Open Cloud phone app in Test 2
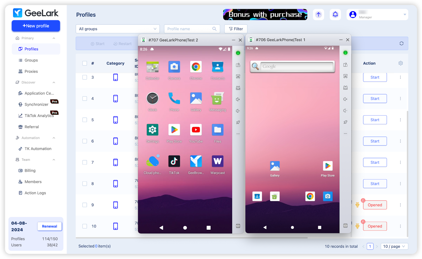This screenshot has width=422, height=259. coord(152,161)
